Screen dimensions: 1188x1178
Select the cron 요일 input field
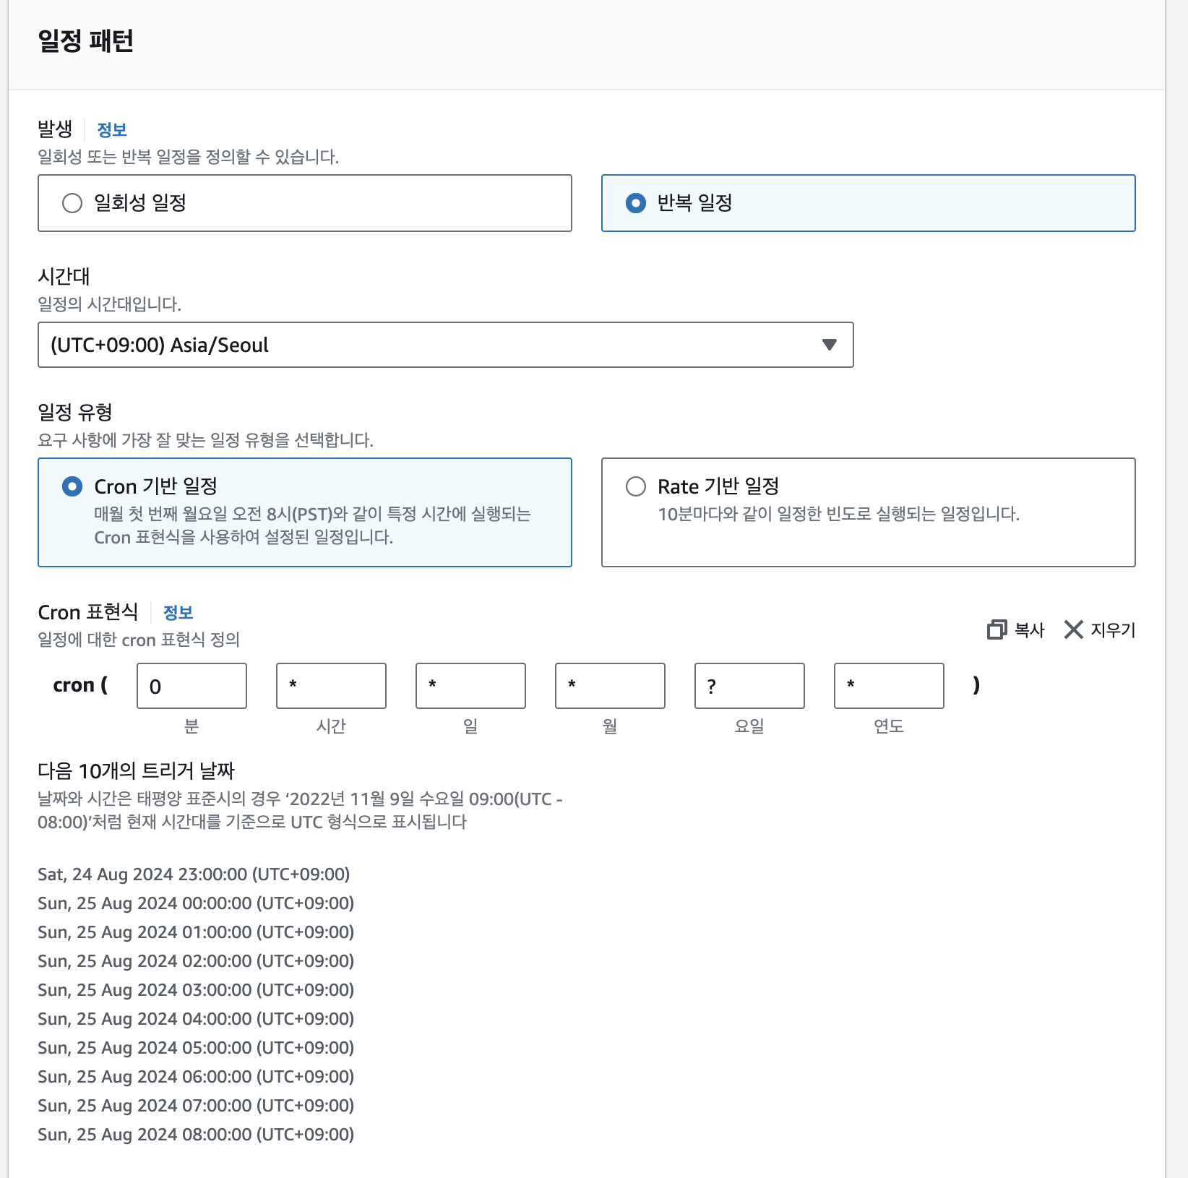(749, 686)
